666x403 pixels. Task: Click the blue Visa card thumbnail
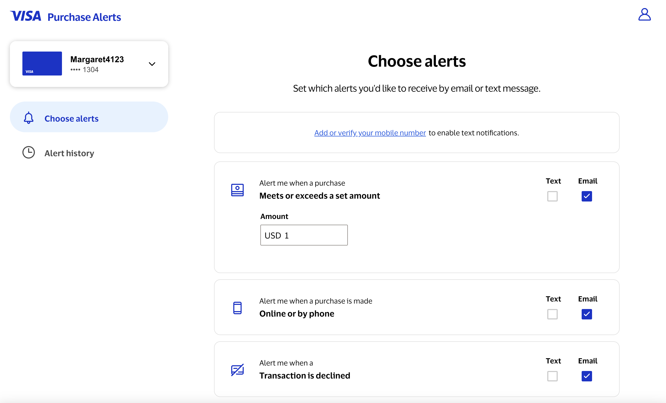(42, 64)
